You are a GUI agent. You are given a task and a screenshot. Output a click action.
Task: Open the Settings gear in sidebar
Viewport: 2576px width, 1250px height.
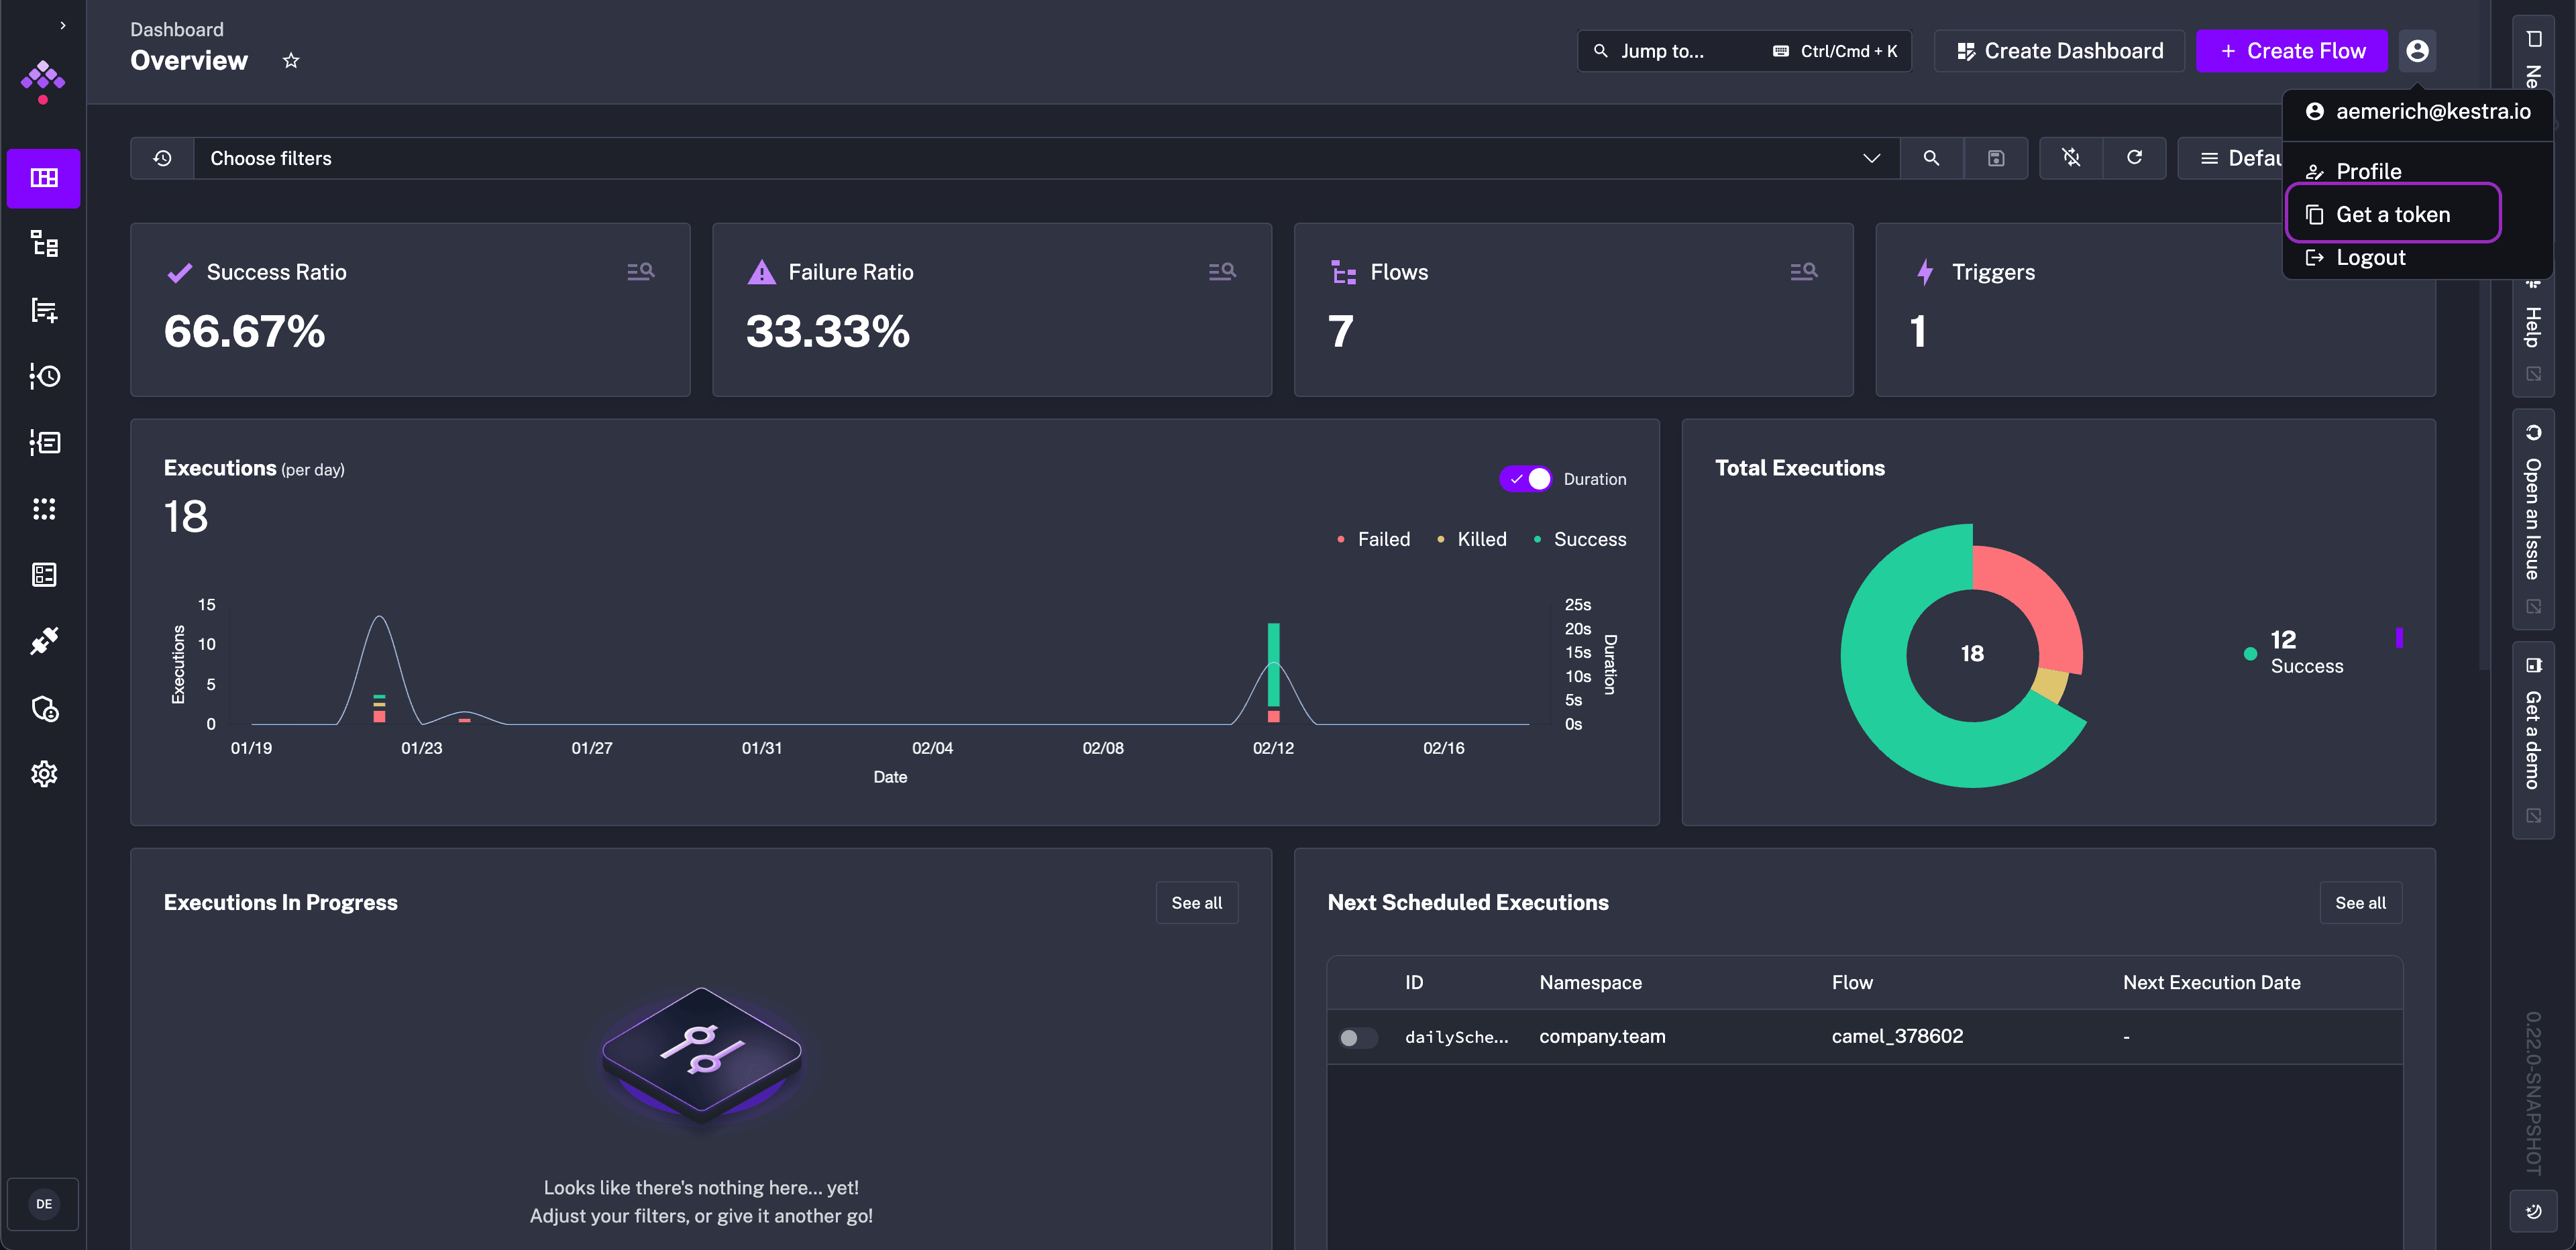click(44, 773)
